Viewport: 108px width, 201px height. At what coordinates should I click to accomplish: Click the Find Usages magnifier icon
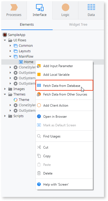(x=39, y=136)
